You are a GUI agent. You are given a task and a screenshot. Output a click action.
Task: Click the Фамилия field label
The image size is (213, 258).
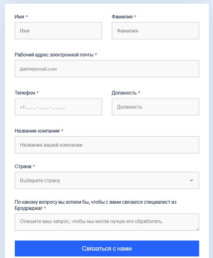pos(122,17)
